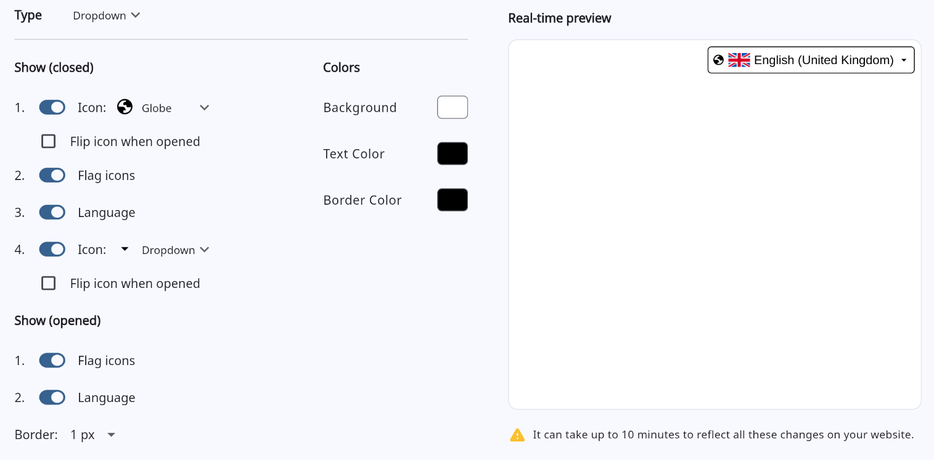Expand the Globe icon selection dropdown
Screen dimensions: 934x460
(204, 108)
